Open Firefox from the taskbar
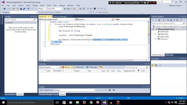The width and height of the screenshot is (187, 105). pyautogui.click(x=84, y=102)
